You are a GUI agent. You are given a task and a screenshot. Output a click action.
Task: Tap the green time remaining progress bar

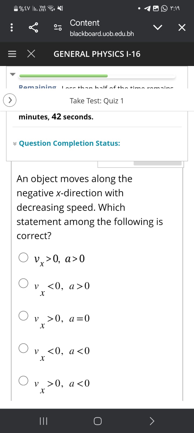tap(63, 76)
